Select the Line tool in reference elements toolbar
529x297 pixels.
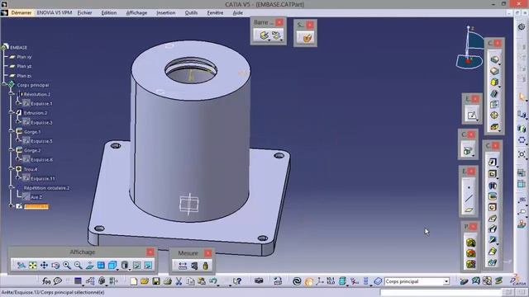click(x=469, y=199)
